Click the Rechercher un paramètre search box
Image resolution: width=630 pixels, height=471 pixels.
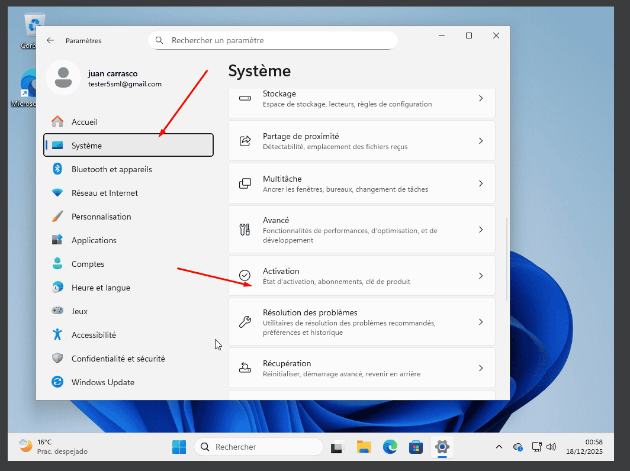[x=272, y=40]
